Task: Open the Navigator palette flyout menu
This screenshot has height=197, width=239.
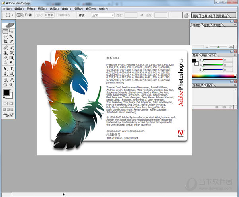Action: (x=235, y=25)
